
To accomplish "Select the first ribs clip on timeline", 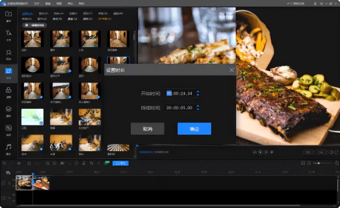I will pos(24,183).
